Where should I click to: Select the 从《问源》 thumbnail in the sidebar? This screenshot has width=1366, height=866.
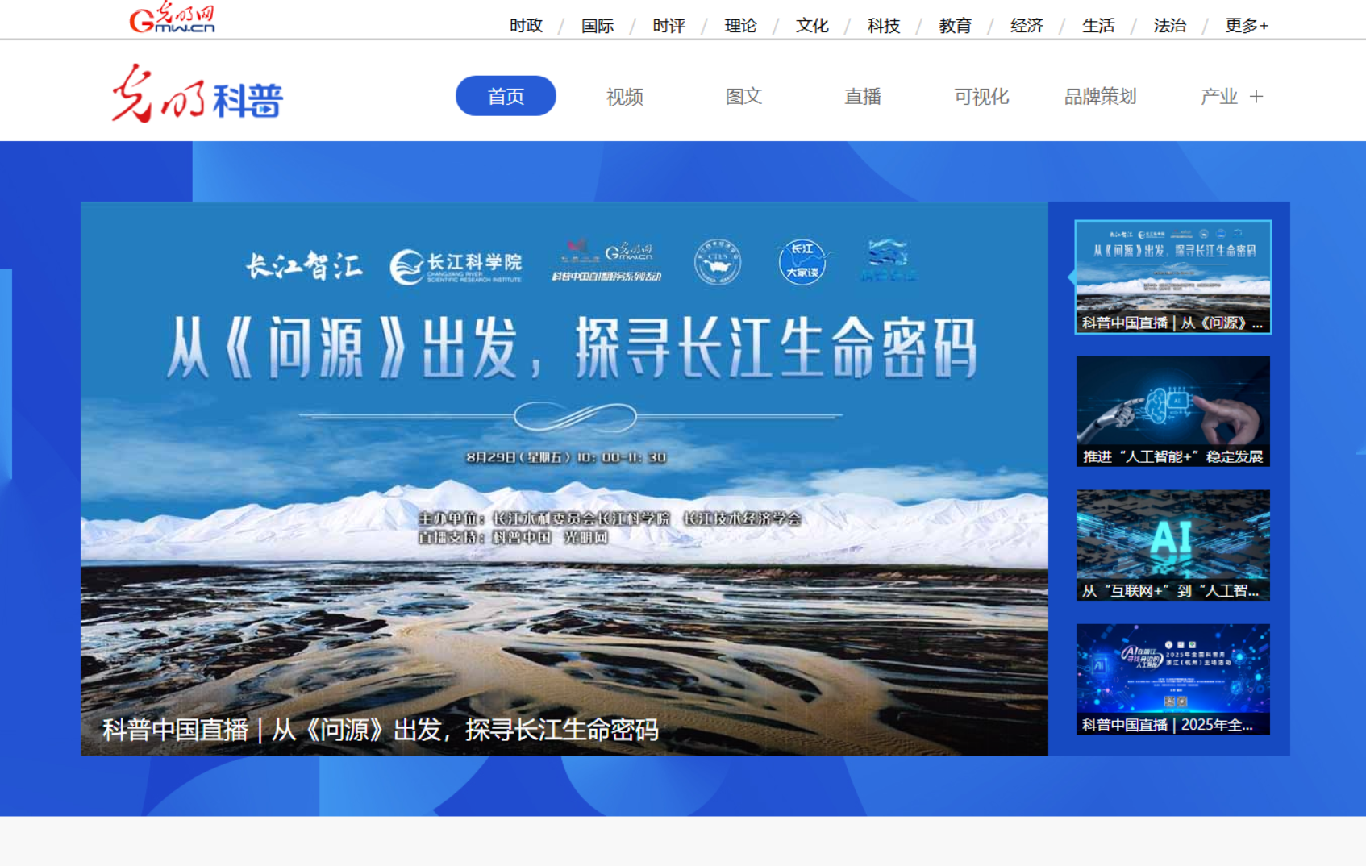[x=1173, y=277]
